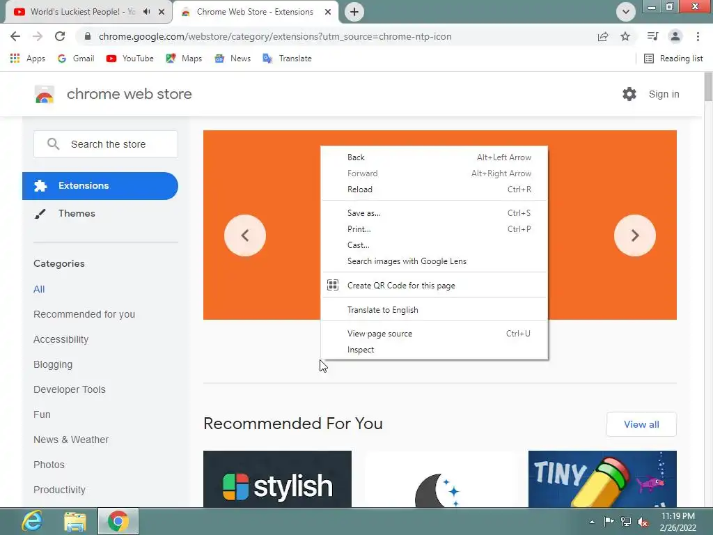Go back using browser back arrow
Screen dimensions: 713x535
click(15, 36)
